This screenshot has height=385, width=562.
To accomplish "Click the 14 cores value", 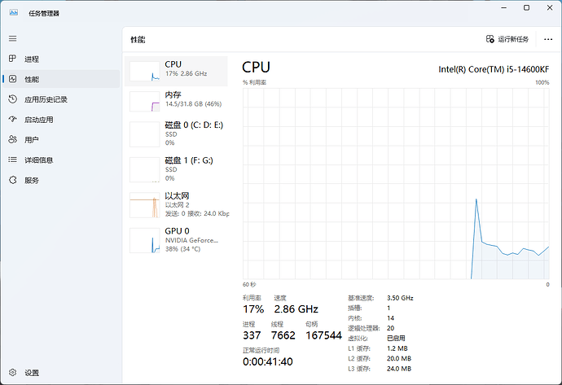I will pos(390,318).
